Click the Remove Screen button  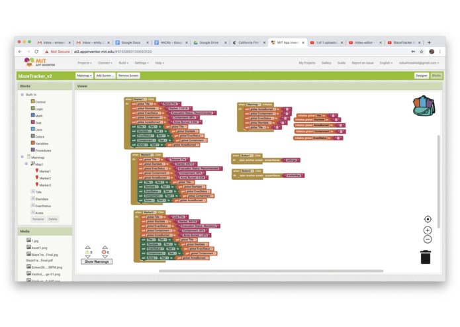coord(128,75)
